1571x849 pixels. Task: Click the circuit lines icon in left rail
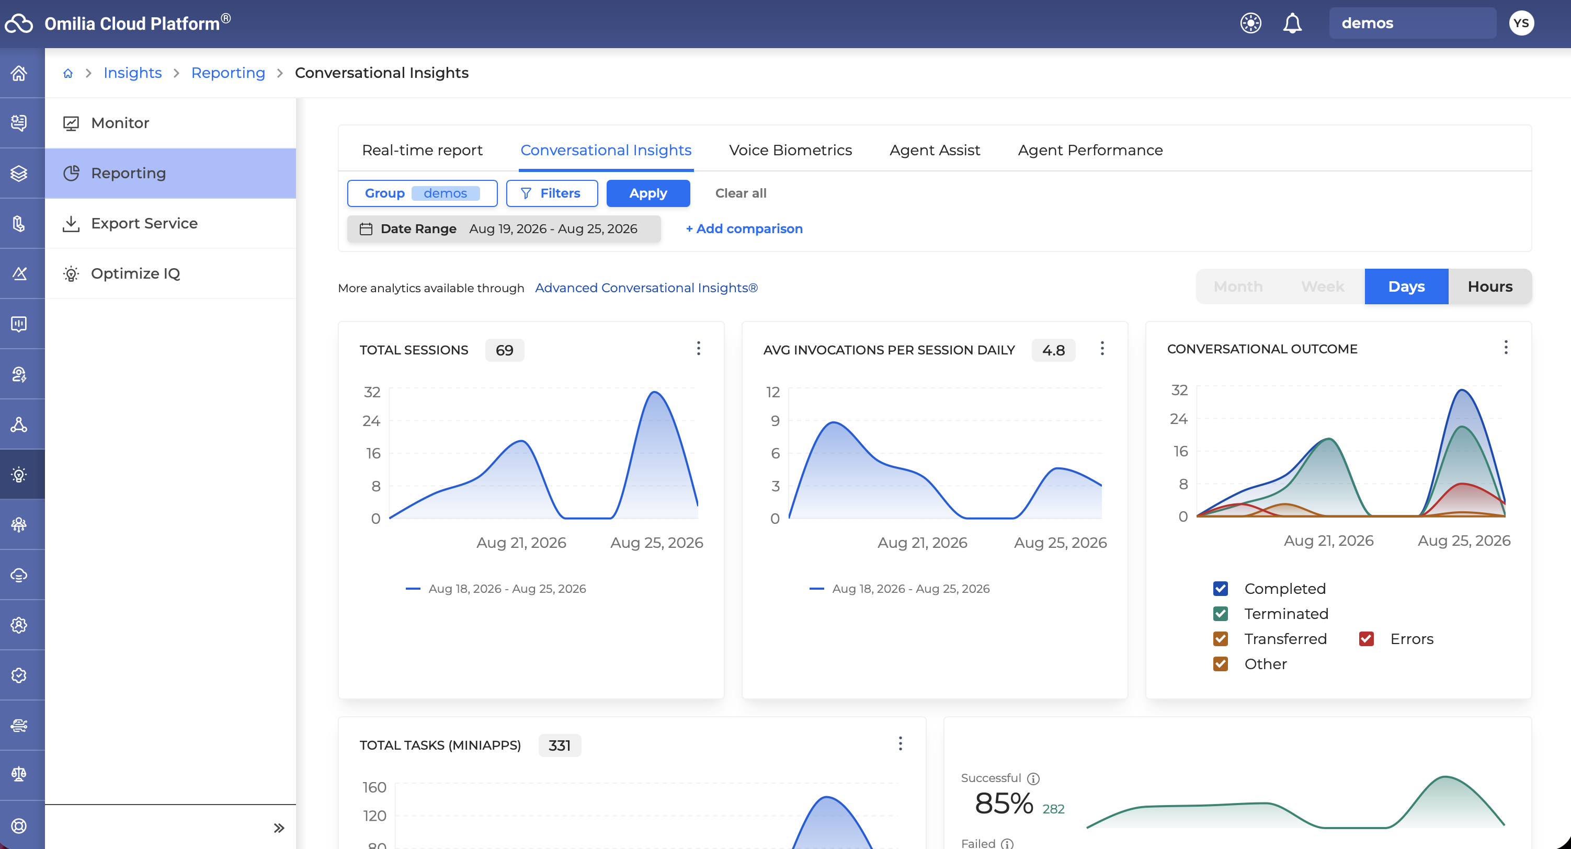tap(19, 725)
